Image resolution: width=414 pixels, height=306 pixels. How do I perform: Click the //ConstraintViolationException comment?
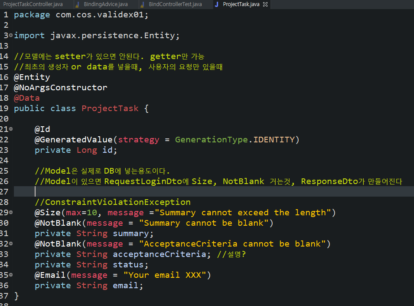pos(112,202)
